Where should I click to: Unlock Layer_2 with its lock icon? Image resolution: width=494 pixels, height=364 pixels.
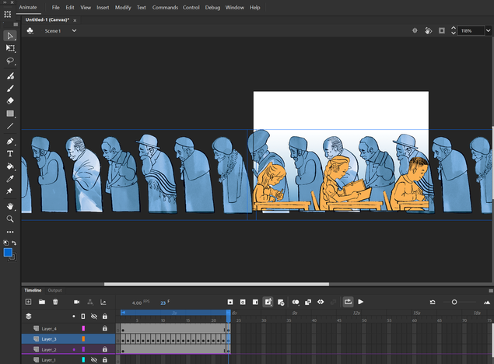[x=105, y=349]
